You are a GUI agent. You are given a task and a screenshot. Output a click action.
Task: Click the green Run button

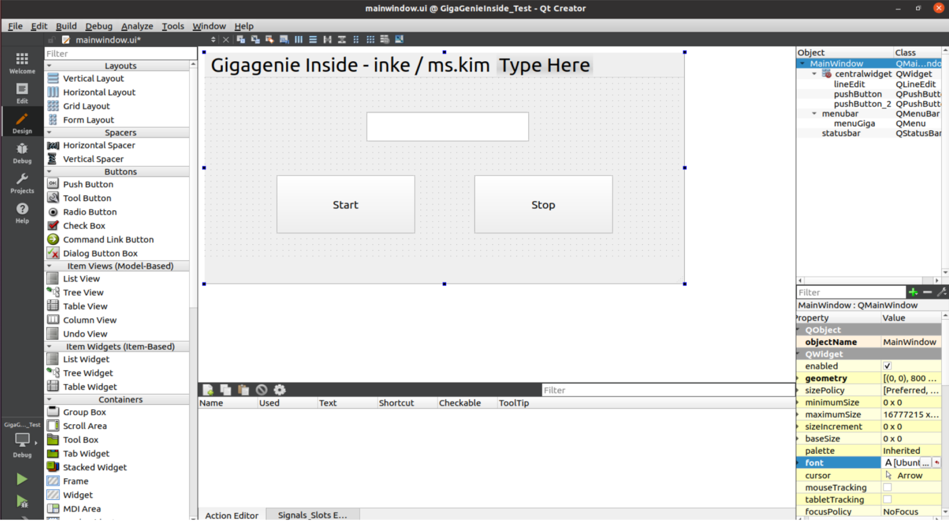(x=22, y=479)
